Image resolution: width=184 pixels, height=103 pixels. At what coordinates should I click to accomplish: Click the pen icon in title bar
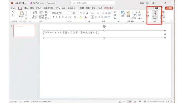[x=153, y=3]
